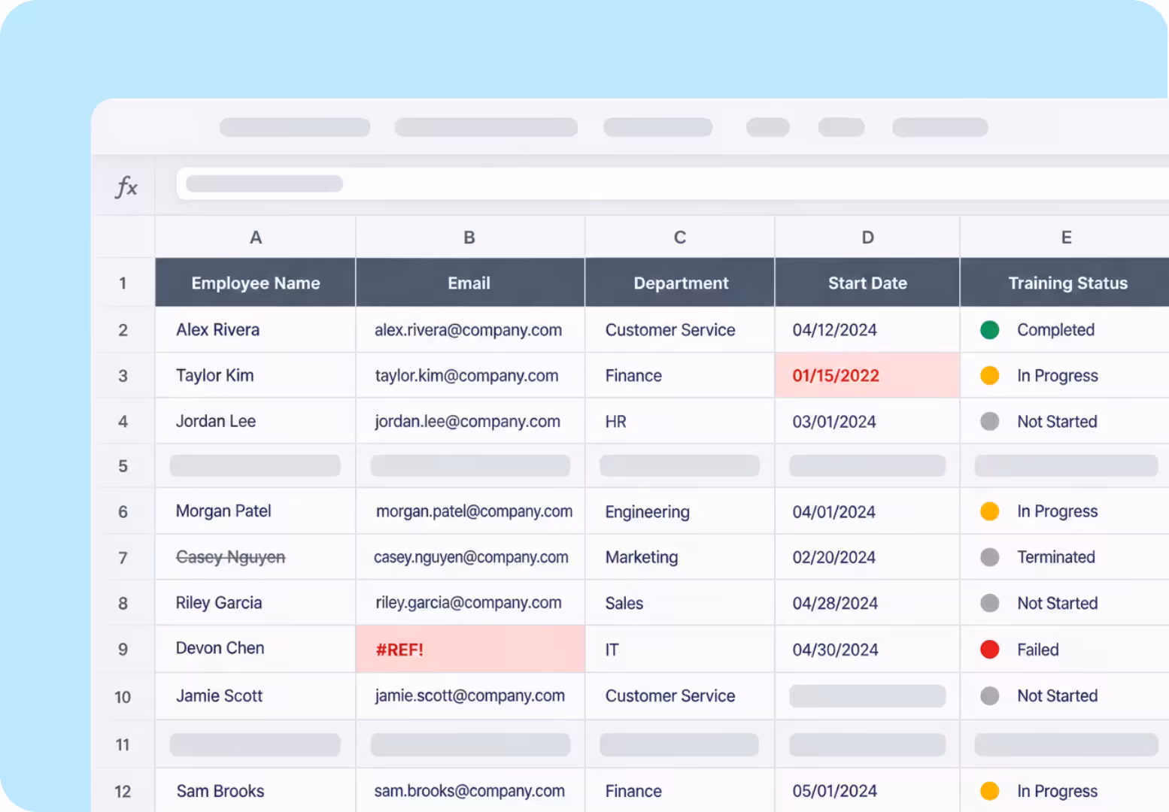The height and width of the screenshot is (812, 1169).
Task: Select the Marketing department cell
Action: (680, 557)
